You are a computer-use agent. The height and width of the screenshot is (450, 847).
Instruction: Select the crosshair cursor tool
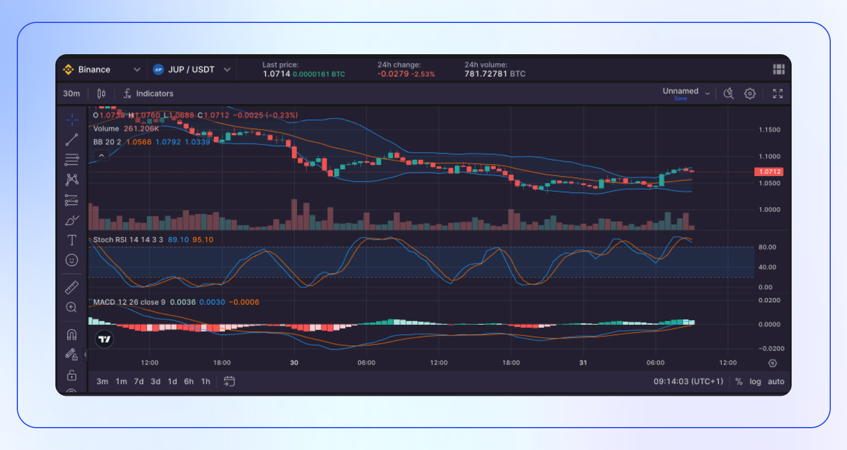pos(72,120)
